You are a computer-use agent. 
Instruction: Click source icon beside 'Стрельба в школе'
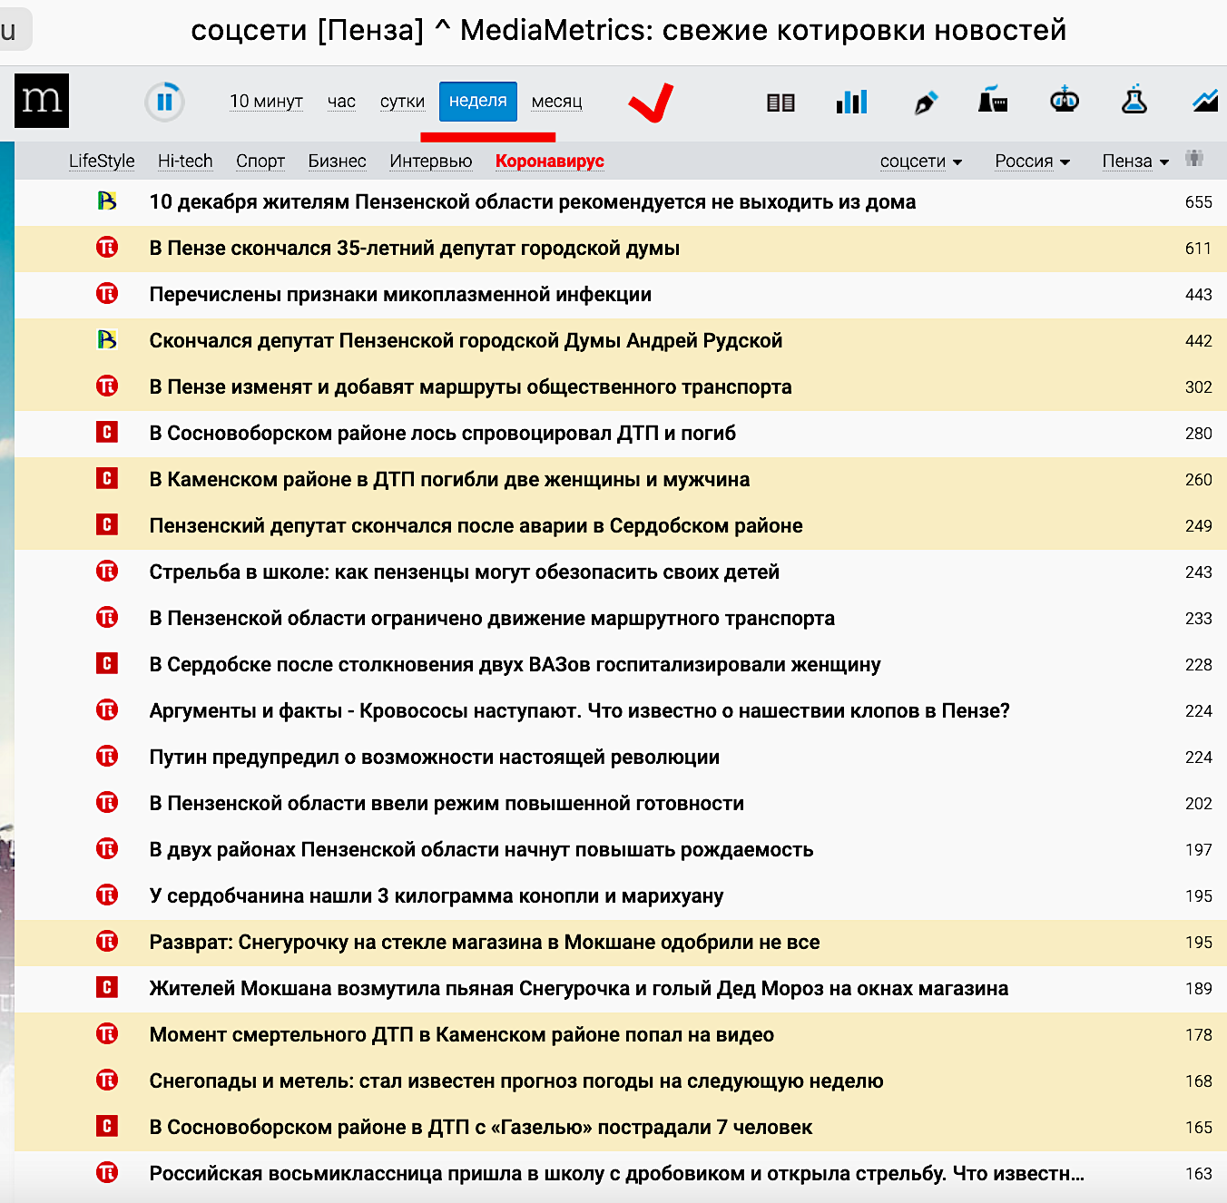[x=107, y=571]
